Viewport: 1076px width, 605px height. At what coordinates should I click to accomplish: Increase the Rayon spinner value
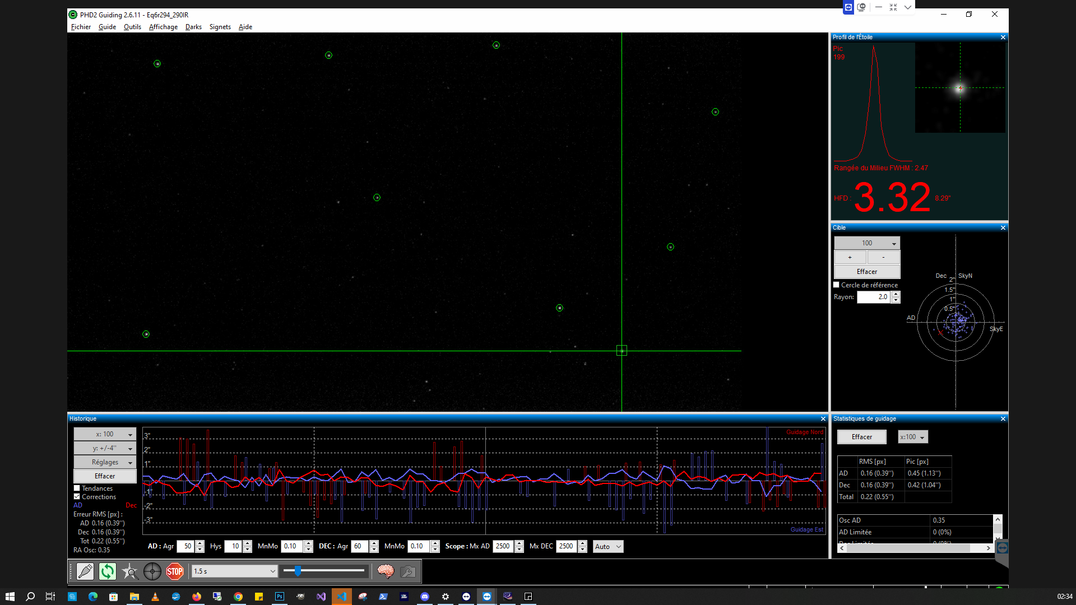[x=896, y=294]
